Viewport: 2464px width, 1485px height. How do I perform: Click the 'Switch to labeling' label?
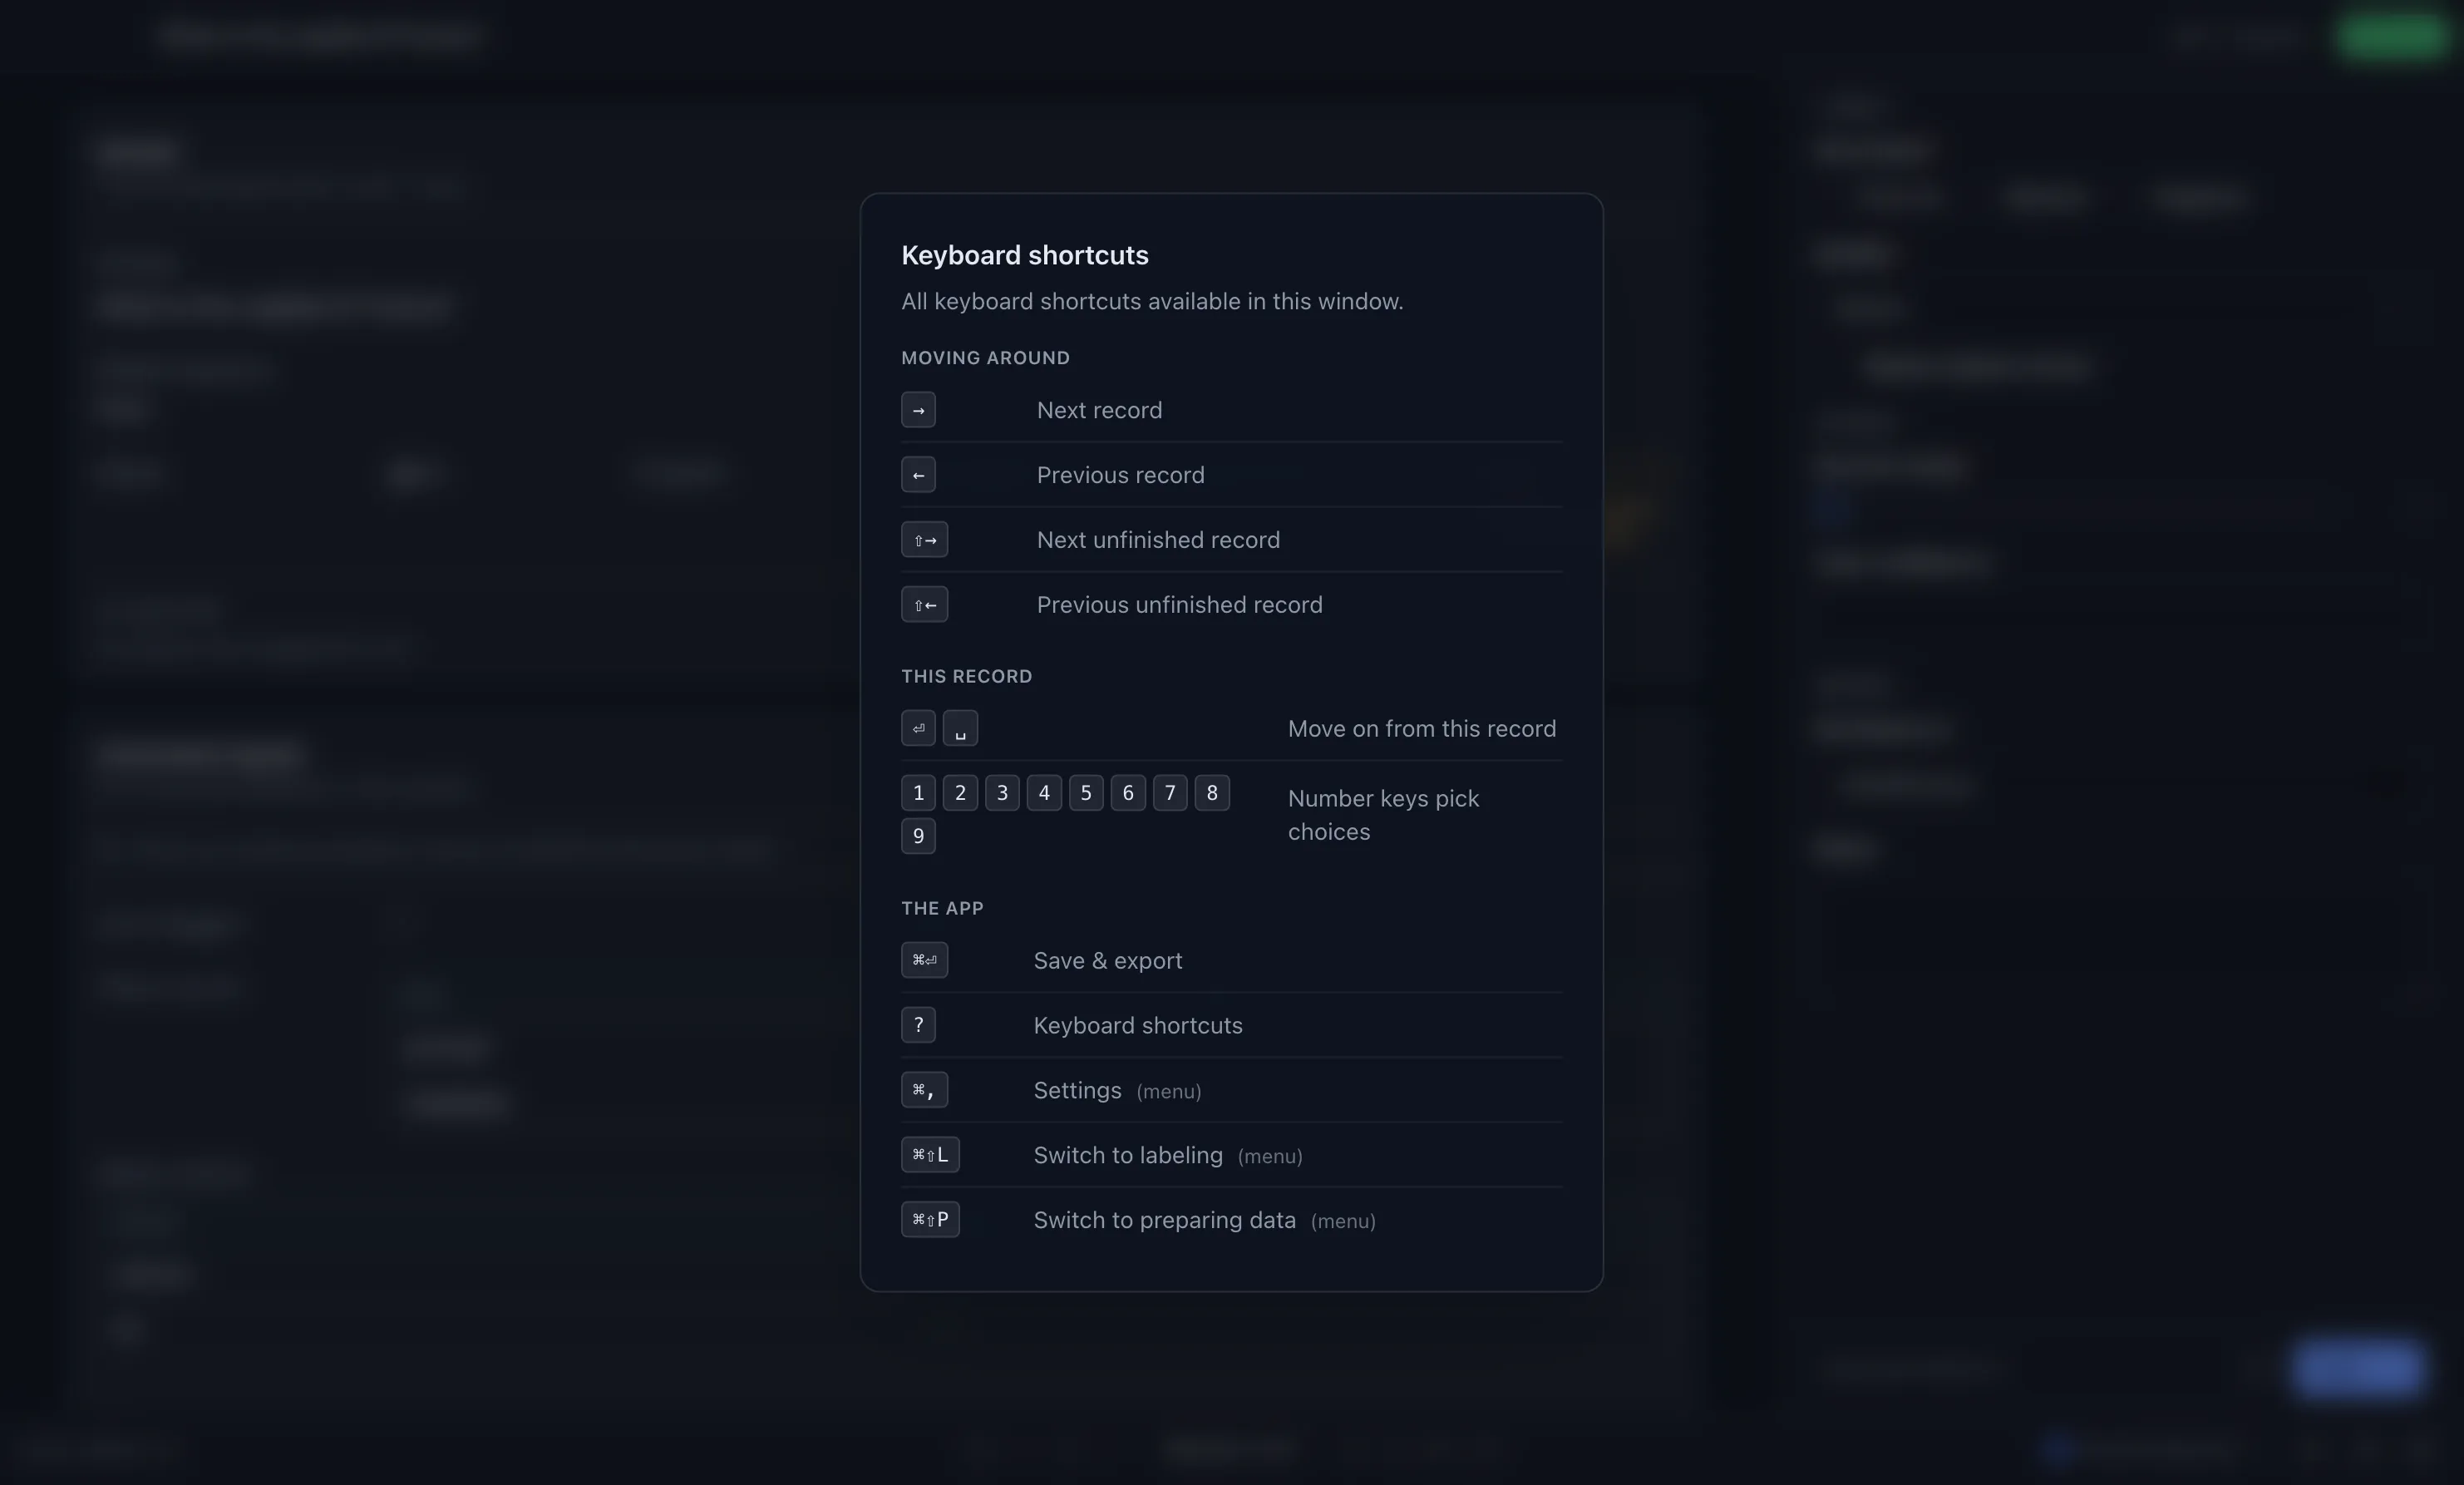coord(1128,1156)
